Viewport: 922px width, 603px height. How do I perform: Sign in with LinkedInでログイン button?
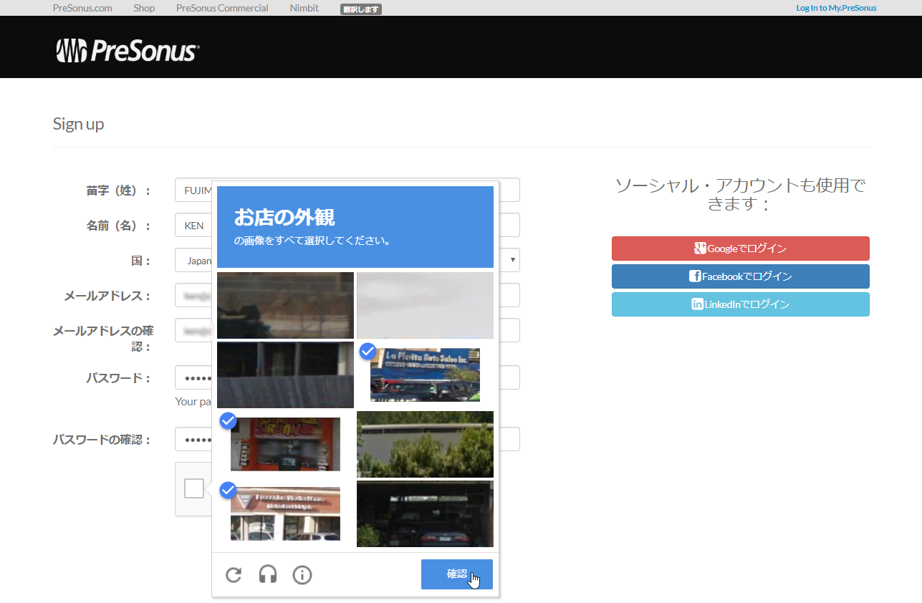click(740, 304)
